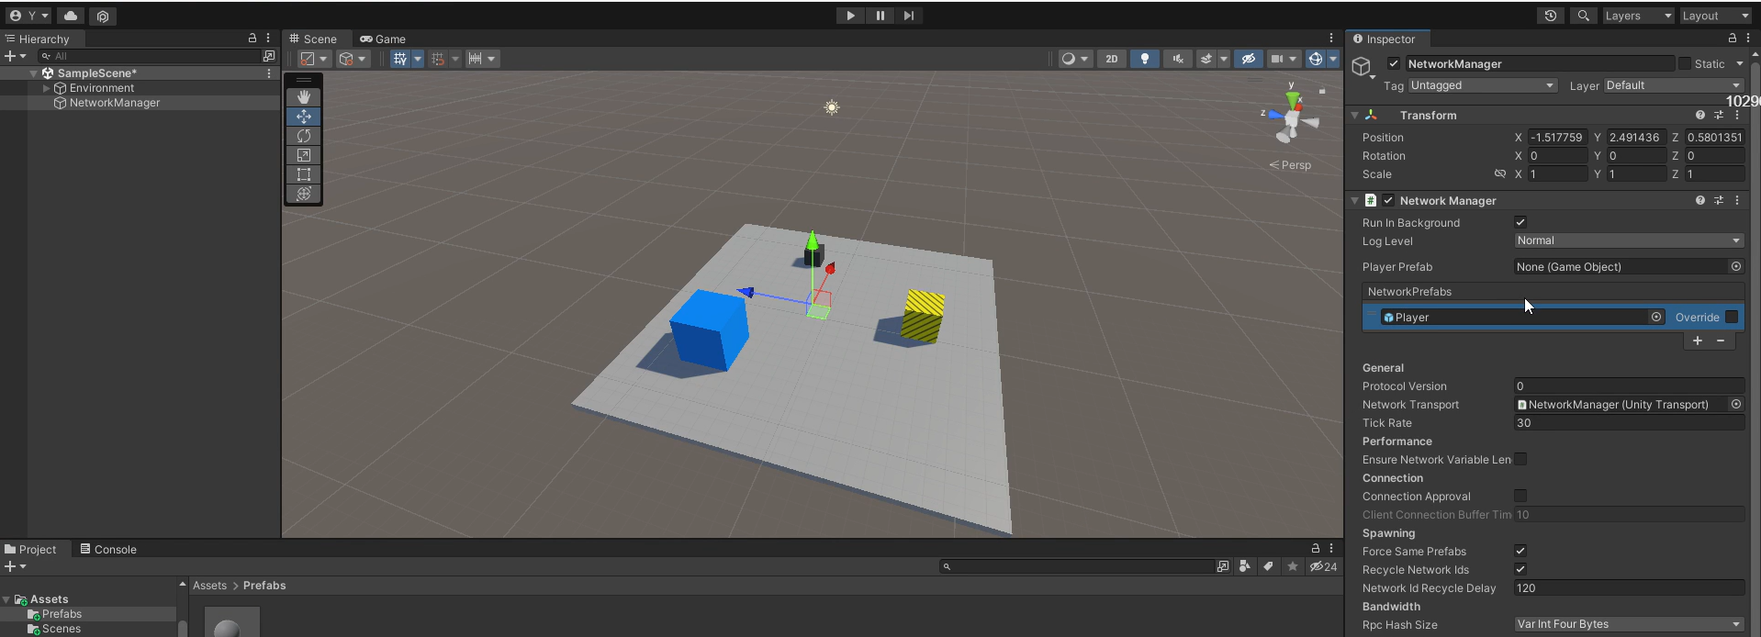Toggle scene lighting bulb icon
This screenshot has width=1761, height=637.
click(x=1144, y=59)
